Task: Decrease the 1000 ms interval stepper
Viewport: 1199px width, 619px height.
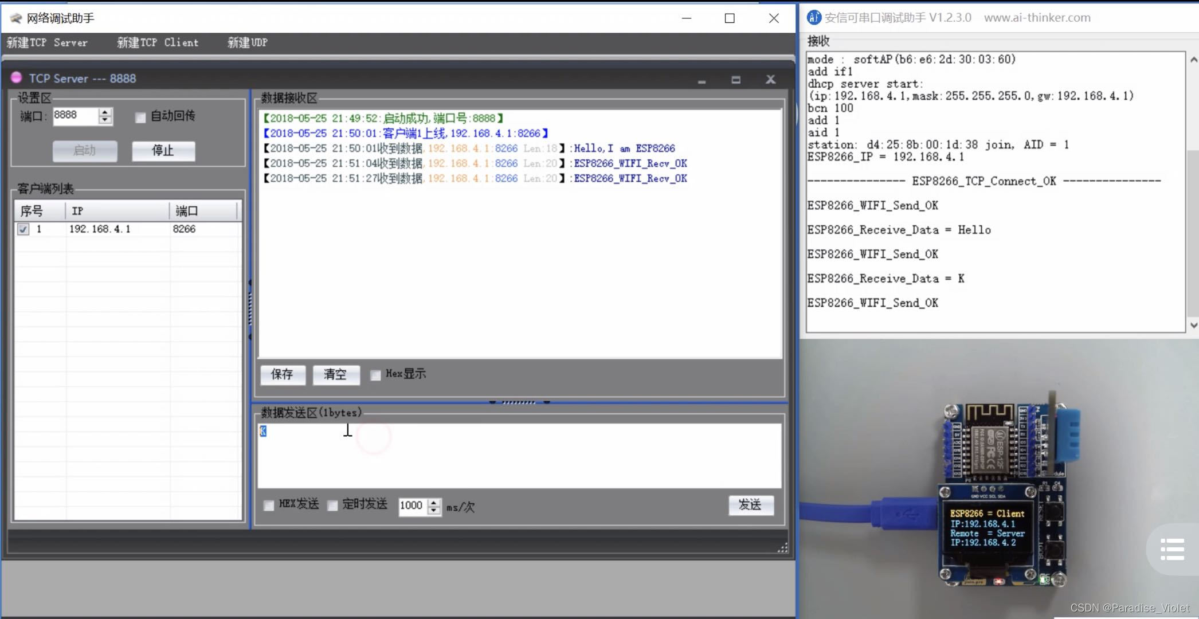Action: click(434, 510)
